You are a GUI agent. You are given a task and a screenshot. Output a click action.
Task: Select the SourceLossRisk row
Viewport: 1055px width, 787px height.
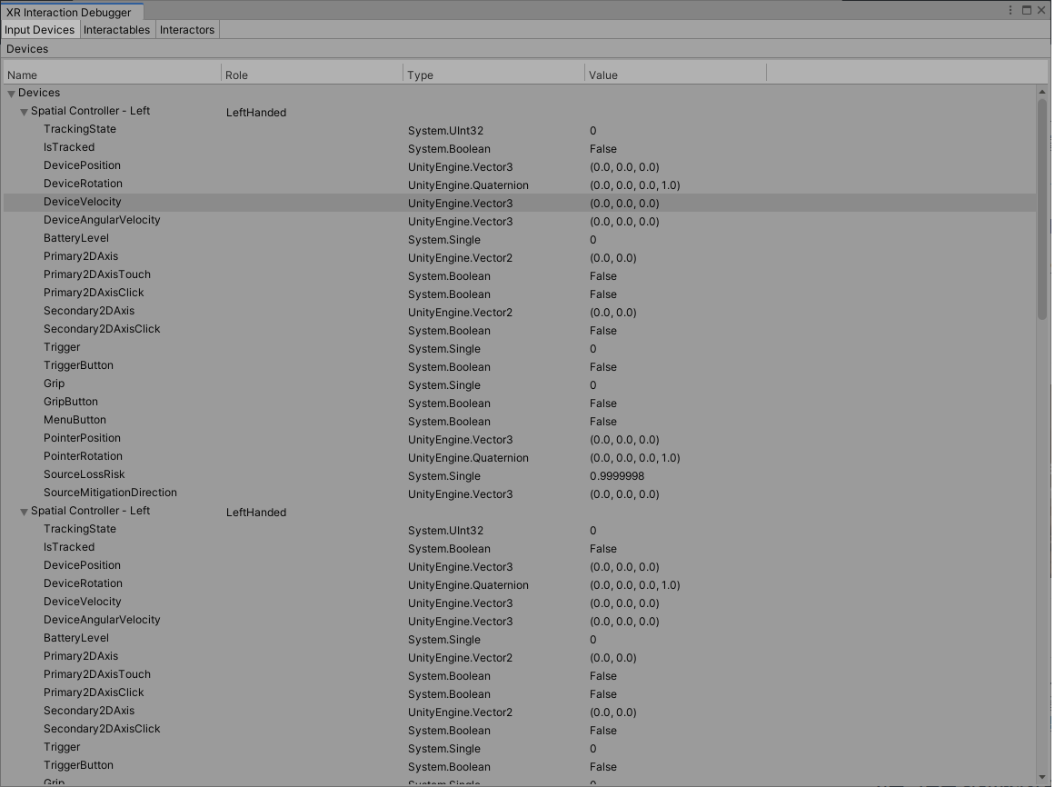pos(520,475)
